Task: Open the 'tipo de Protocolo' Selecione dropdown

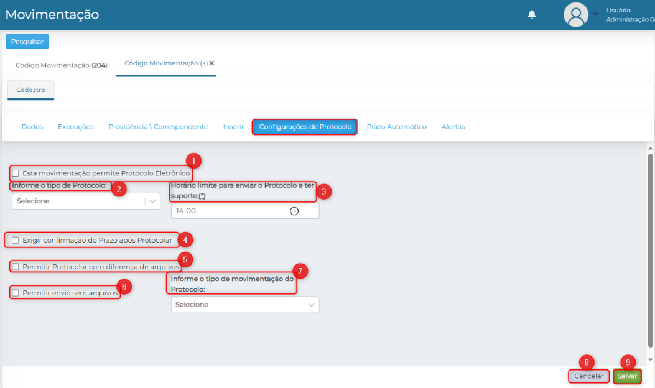Action: [86, 201]
